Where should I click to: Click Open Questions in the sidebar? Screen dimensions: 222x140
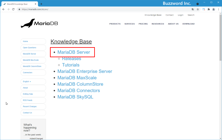coord(30,47)
